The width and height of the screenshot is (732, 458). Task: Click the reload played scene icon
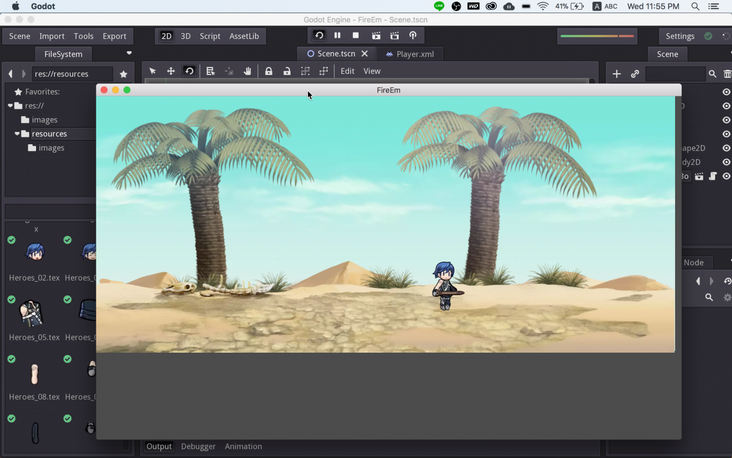[319, 35]
